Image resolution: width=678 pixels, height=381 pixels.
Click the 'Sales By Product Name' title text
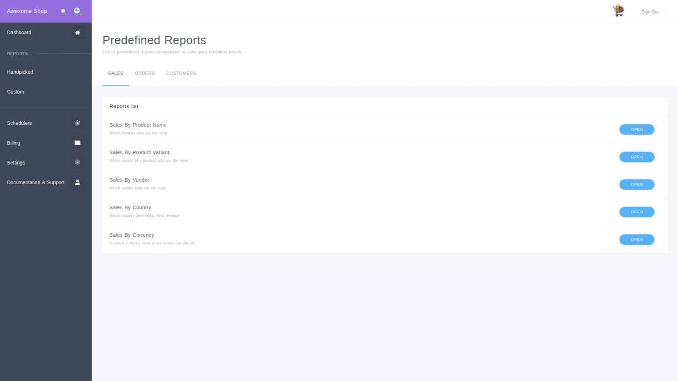pos(138,125)
